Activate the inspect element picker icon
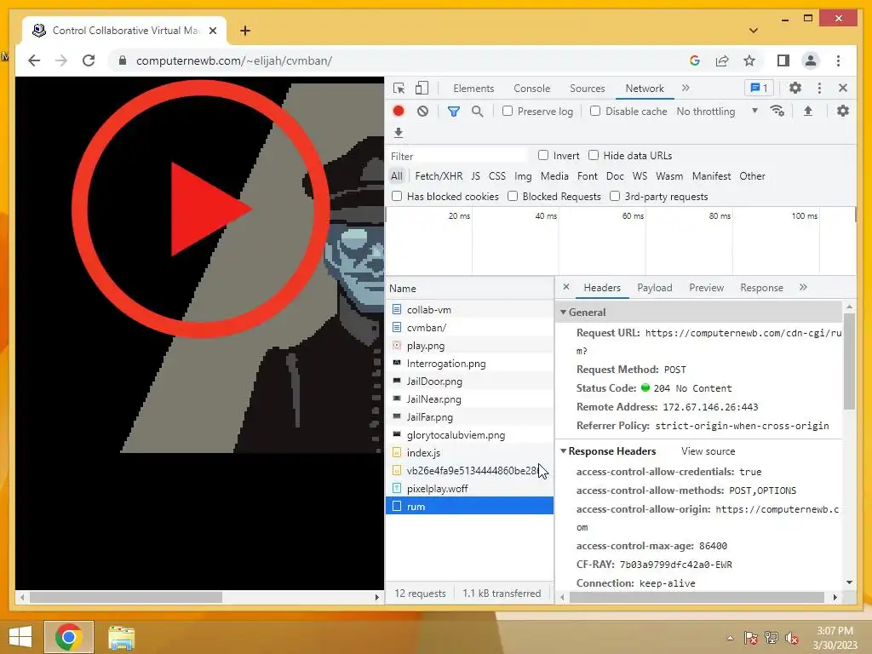The height and width of the screenshot is (654, 872). 399,89
